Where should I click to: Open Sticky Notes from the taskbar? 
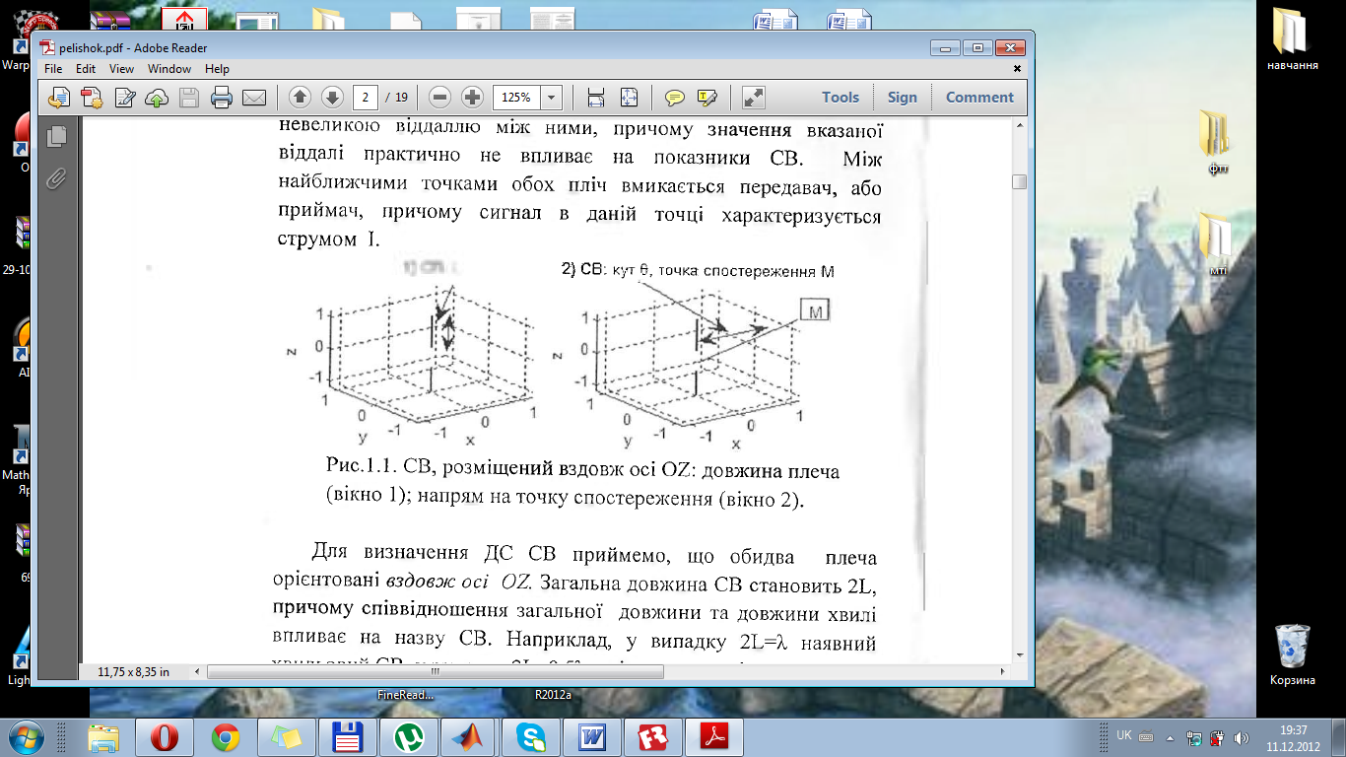[286, 737]
